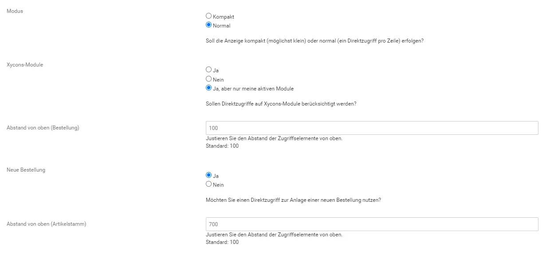
Task: Choose Ja for Neue Bestellung
Action: point(209,175)
